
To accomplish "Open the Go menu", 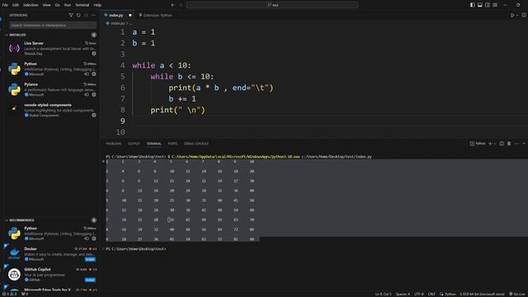I will coord(57,5).
